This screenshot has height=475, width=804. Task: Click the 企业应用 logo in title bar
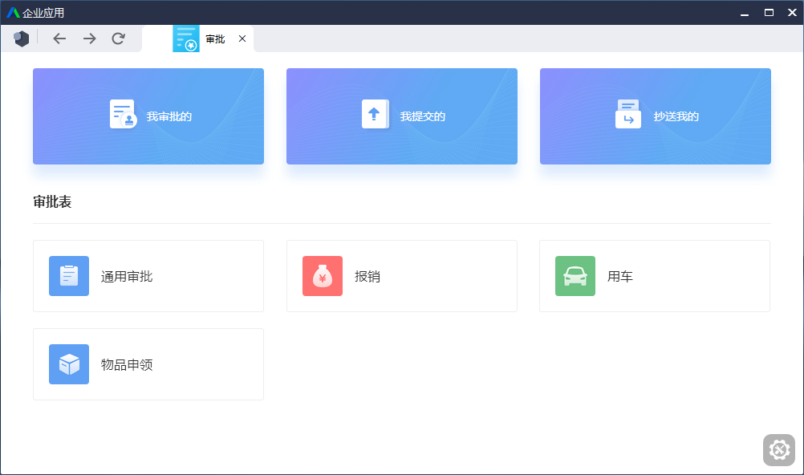(13, 13)
